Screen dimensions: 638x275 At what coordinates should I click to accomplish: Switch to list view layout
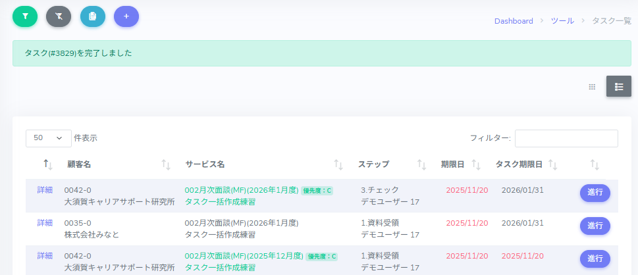(619, 86)
